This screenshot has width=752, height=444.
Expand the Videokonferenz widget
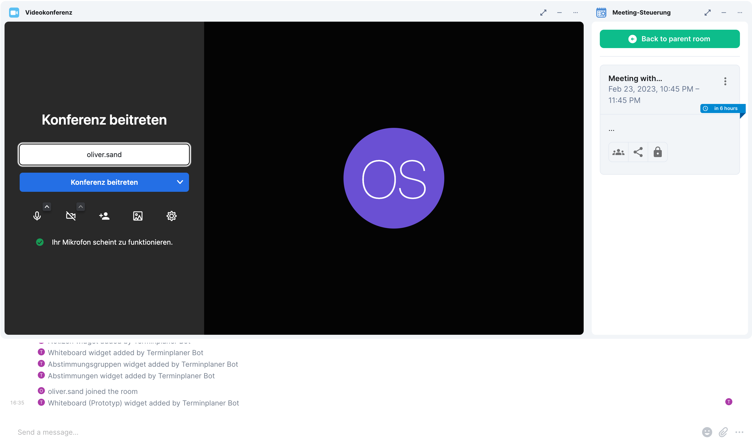point(543,13)
